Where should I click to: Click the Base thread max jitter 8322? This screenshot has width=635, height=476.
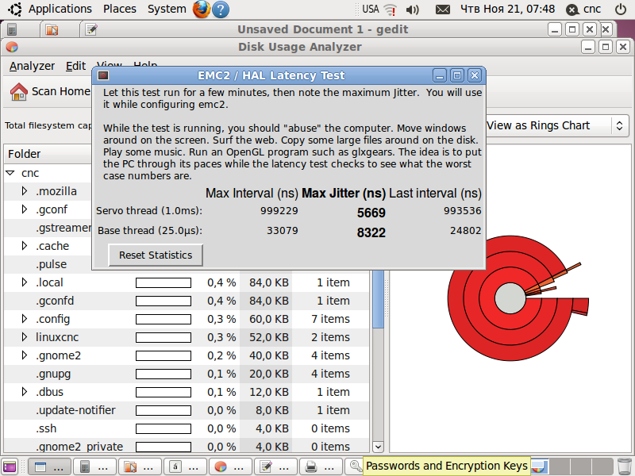click(371, 232)
